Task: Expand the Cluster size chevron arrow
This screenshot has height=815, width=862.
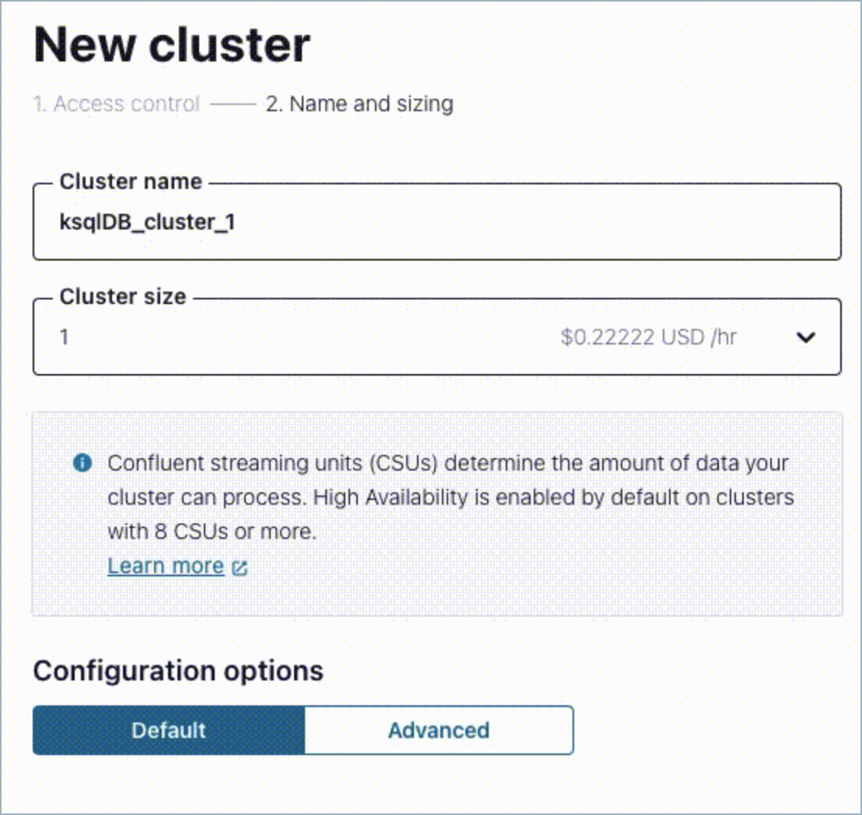Action: coord(806,338)
